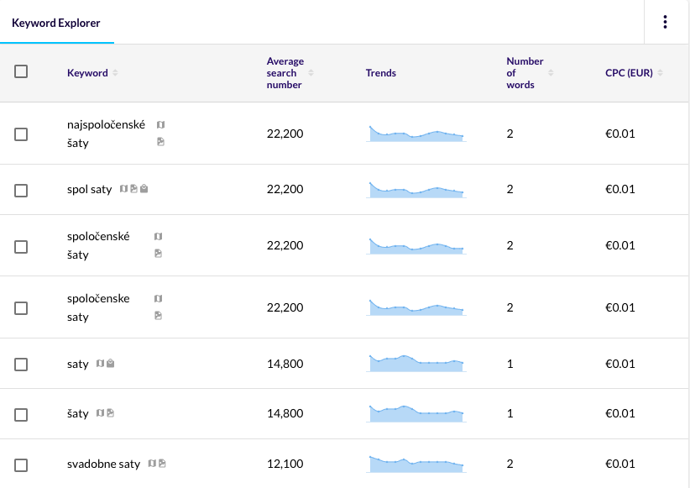Image resolution: width=690 pixels, height=488 pixels.
Task: Select the keyword spoločenské šaty
Action: (x=98, y=245)
